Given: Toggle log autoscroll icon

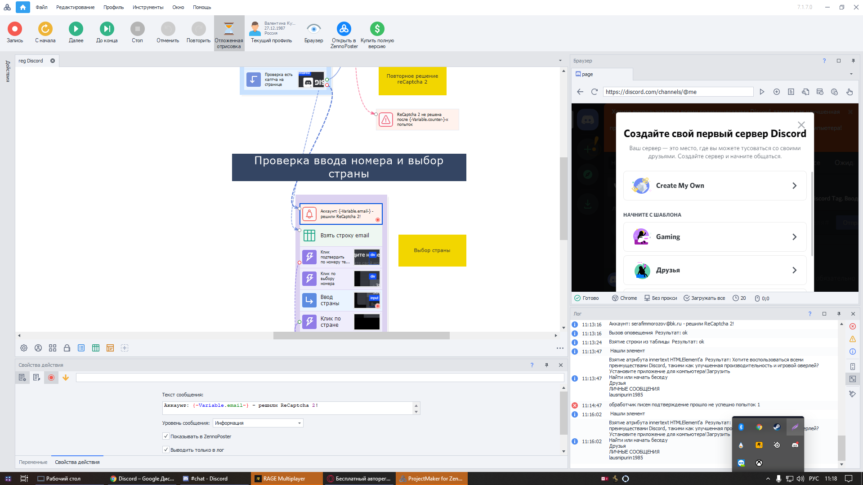Looking at the screenshot, I should [x=852, y=366].
